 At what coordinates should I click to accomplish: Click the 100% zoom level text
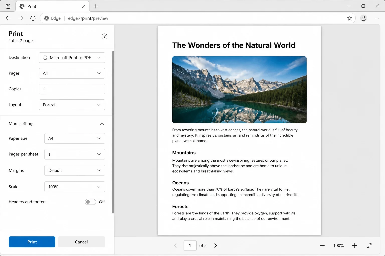point(338,246)
